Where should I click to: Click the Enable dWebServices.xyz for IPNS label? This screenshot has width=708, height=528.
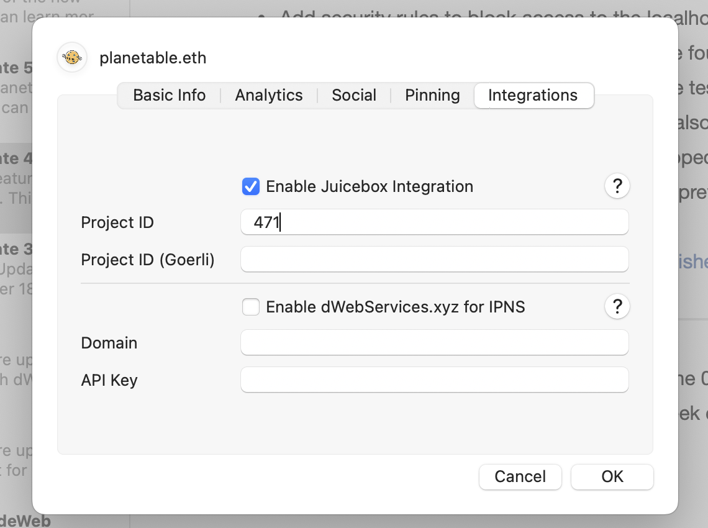tap(395, 307)
